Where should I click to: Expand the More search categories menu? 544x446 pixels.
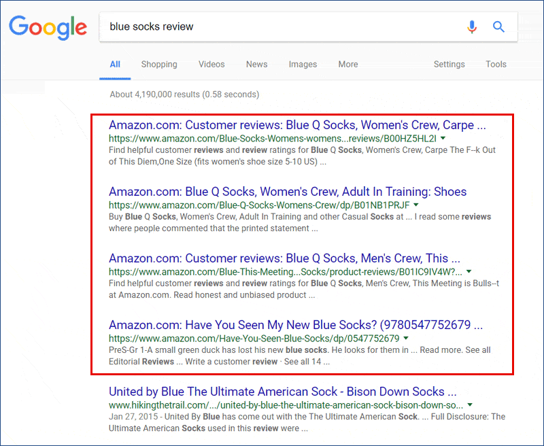(x=348, y=64)
